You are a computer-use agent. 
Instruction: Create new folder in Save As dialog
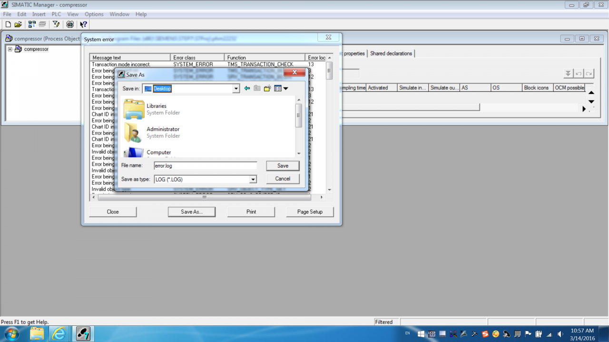pyautogui.click(x=267, y=88)
